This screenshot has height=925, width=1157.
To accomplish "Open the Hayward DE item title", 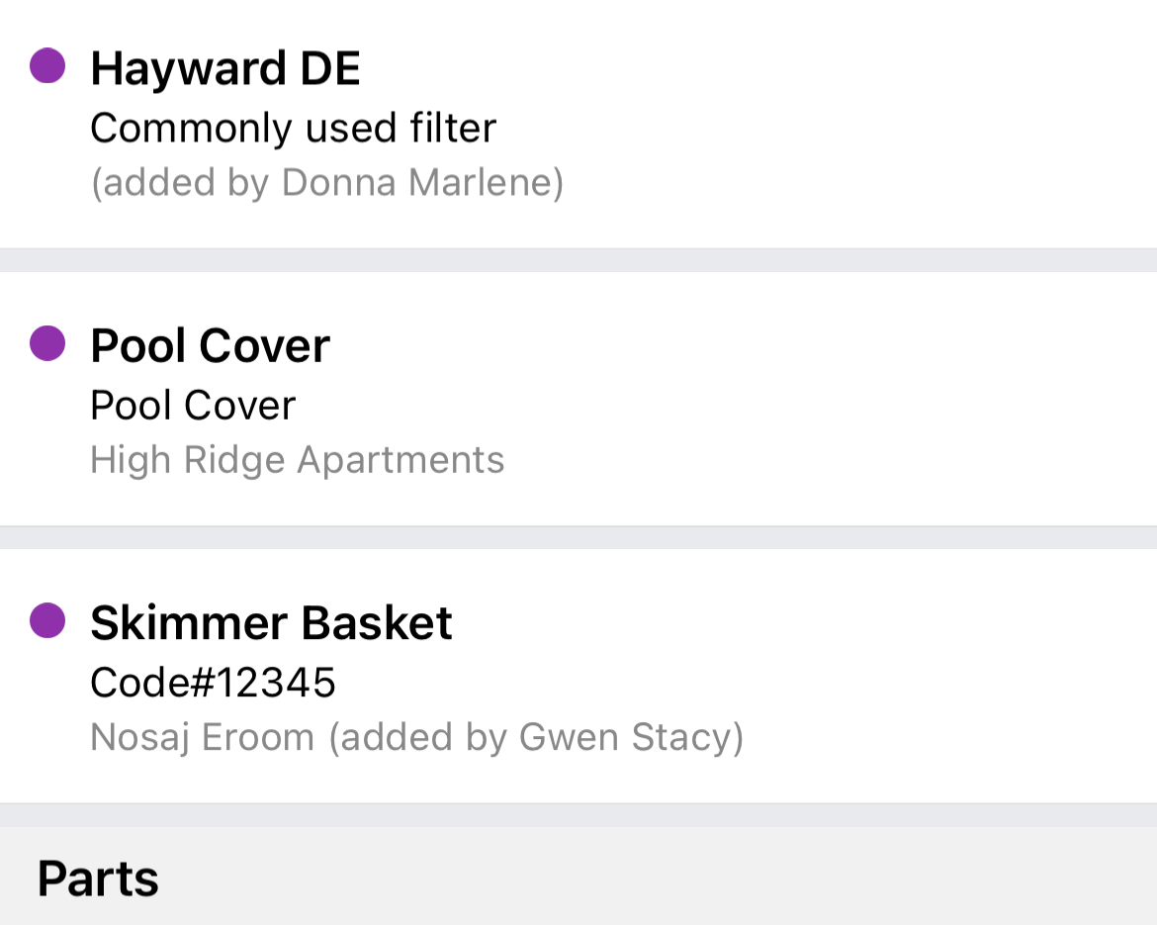I will [225, 68].
